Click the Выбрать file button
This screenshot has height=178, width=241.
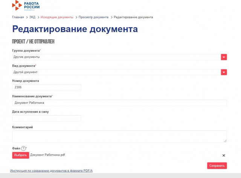click(x=21, y=155)
